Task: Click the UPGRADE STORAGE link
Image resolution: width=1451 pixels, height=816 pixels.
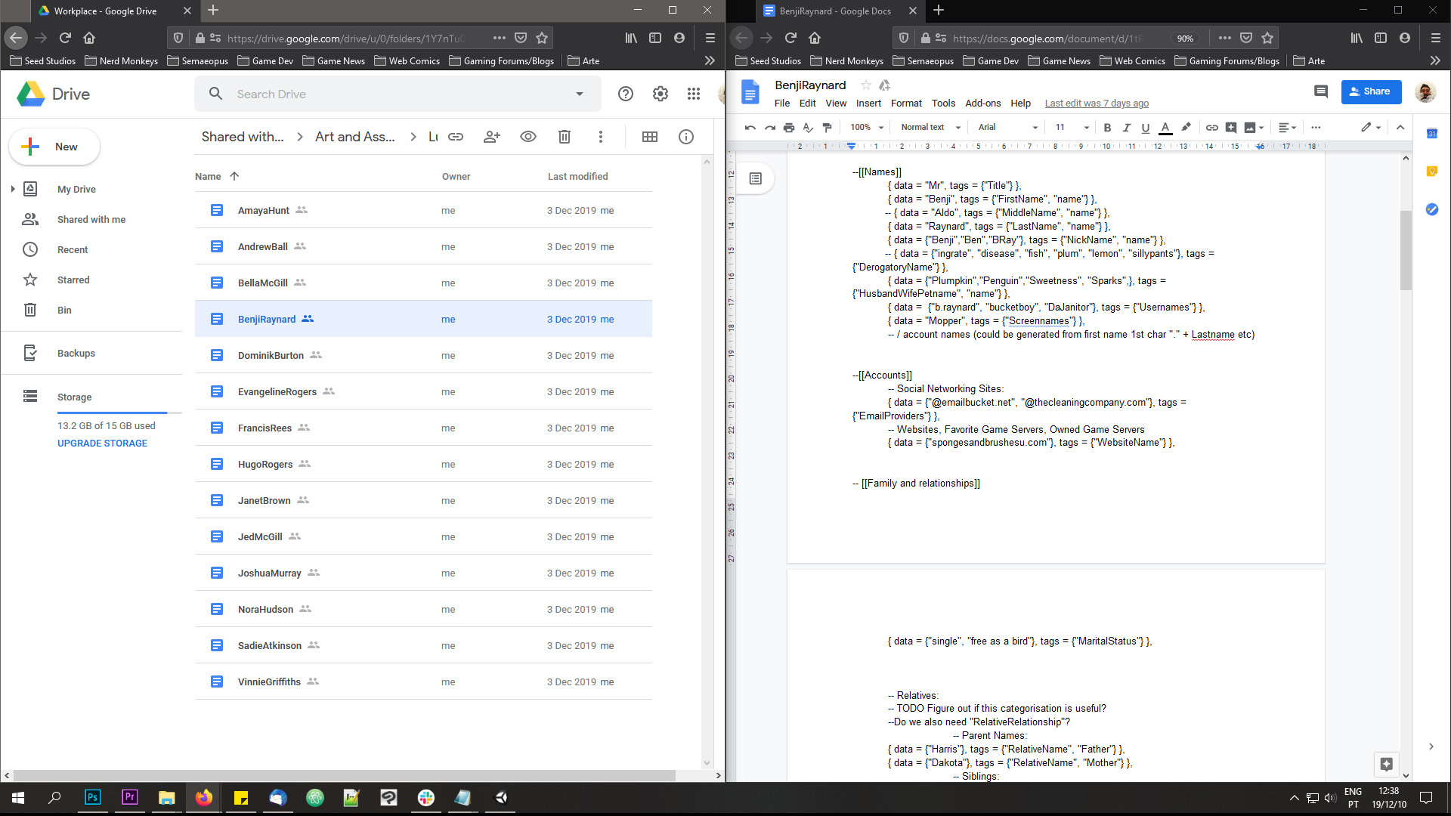Action: click(102, 444)
